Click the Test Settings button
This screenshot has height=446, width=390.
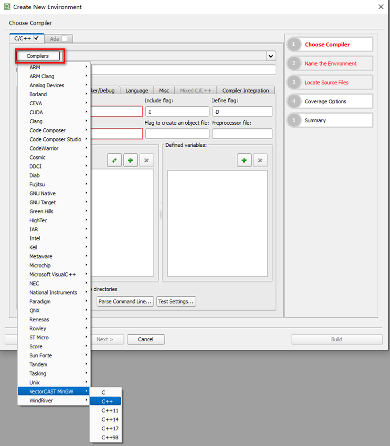tap(176, 302)
